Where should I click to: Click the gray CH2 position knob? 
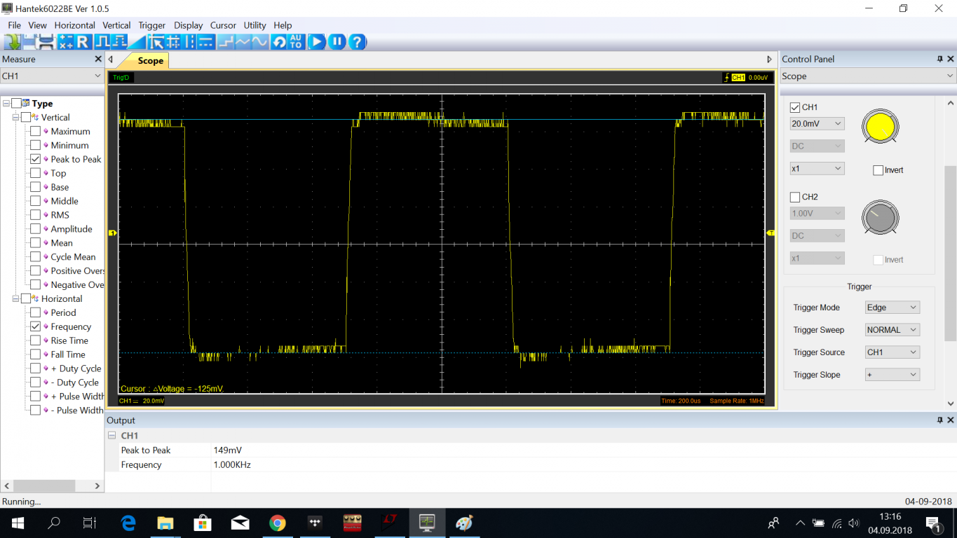click(x=880, y=217)
